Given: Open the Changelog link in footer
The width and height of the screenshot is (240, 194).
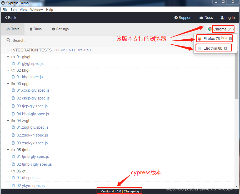Looking at the screenshot, I should pyautogui.click(x=131, y=191).
